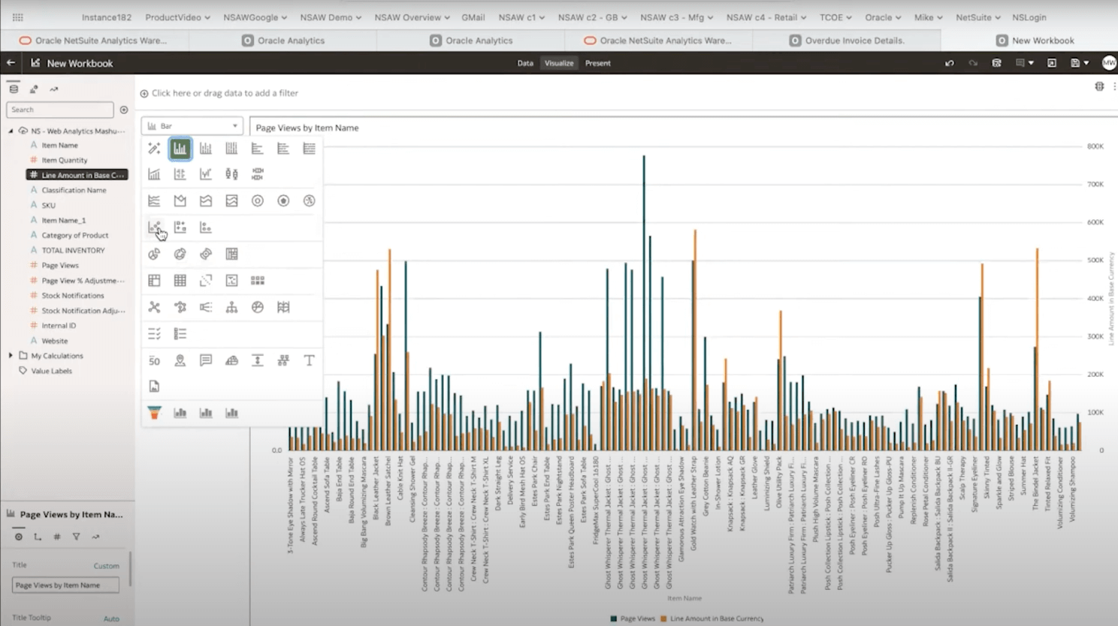The height and width of the screenshot is (626, 1118).
Task: Pick the Auto Visualization wand icon
Action: point(154,149)
